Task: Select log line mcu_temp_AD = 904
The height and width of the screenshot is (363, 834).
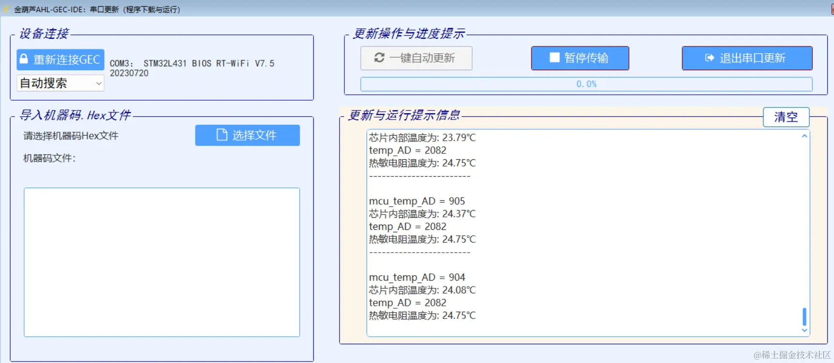Action: point(417,277)
